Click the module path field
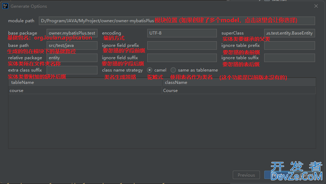The height and width of the screenshot is (184, 326). pos(177,21)
